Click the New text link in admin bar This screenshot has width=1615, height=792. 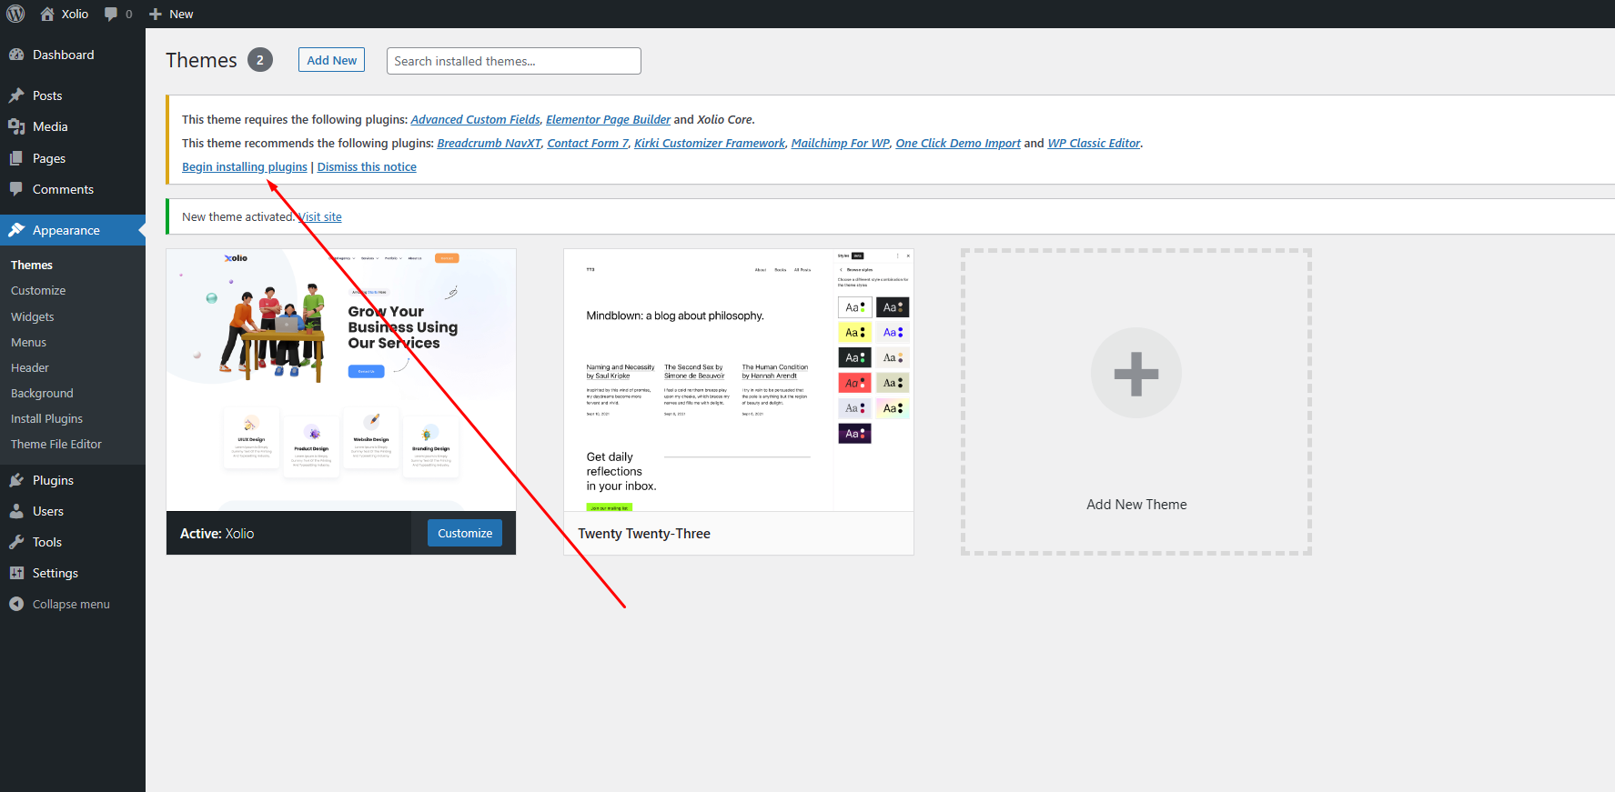pyautogui.click(x=181, y=14)
